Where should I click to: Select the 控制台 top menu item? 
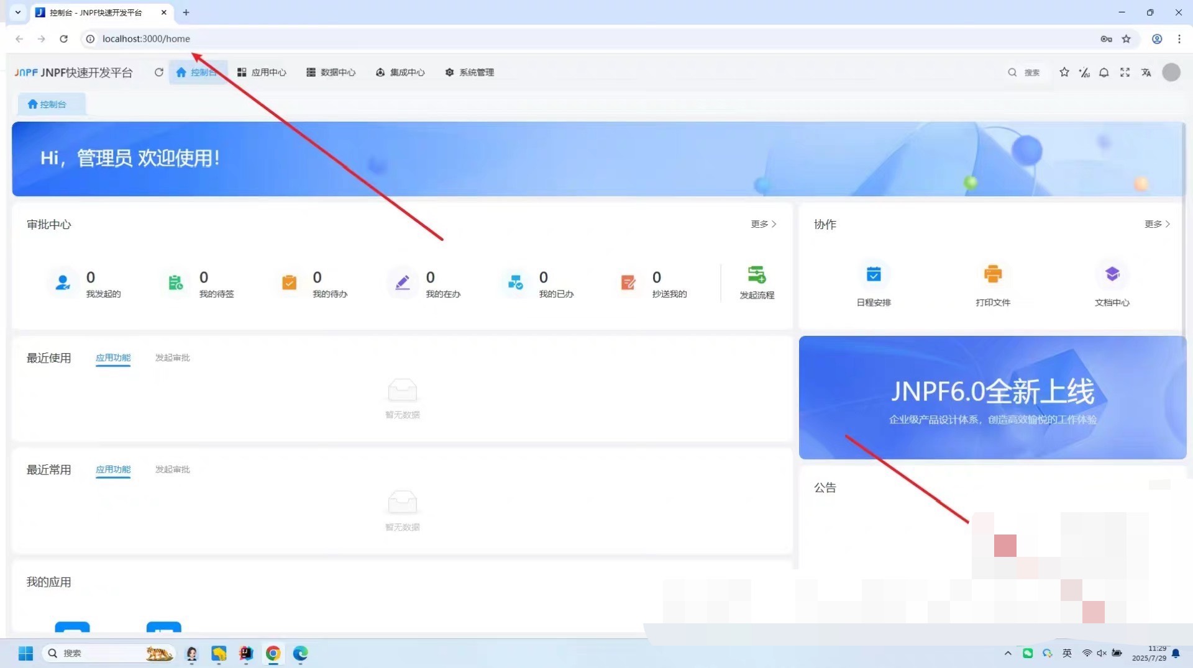click(198, 73)
